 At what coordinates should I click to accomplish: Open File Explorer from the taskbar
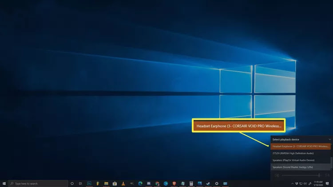coord(106,183)
